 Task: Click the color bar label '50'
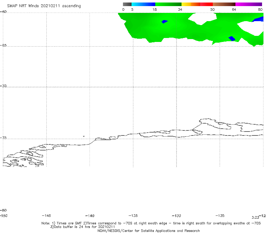tap(212, 10)
